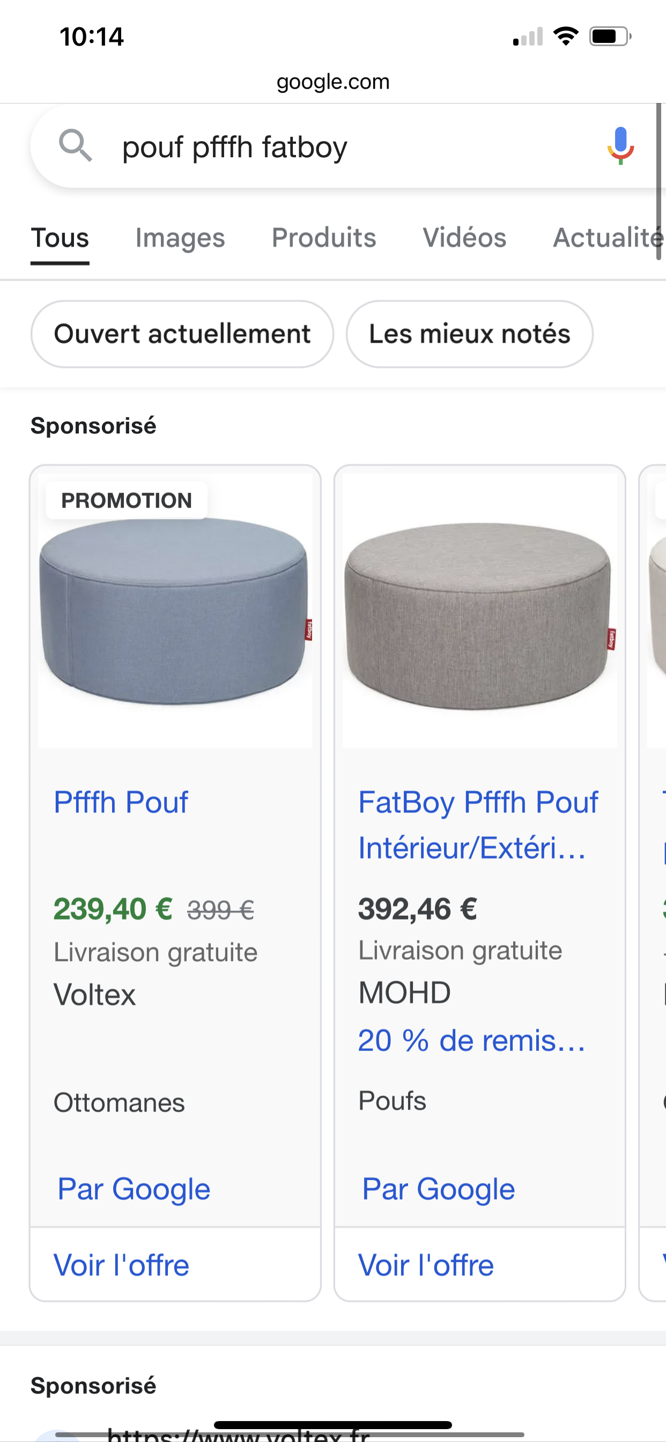Open the grey FatBoy pouf product image

tap(479, 610)
